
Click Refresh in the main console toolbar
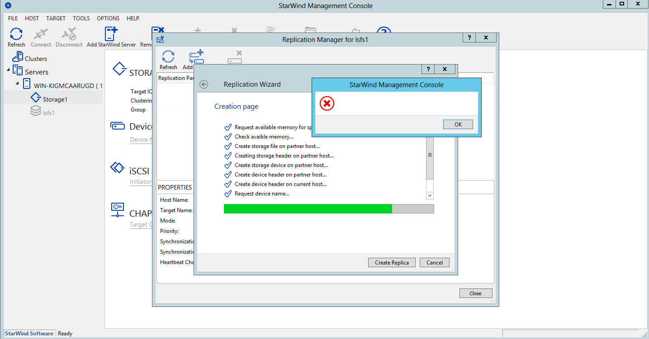tap(16, 37)
